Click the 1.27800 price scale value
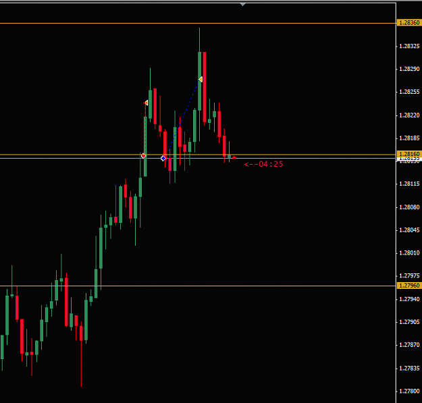The width and height of the screenshot is (422, 403). click(x=409, y=391)
